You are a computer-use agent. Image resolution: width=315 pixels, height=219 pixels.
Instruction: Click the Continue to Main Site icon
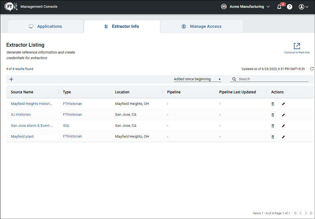pos(297,46)
